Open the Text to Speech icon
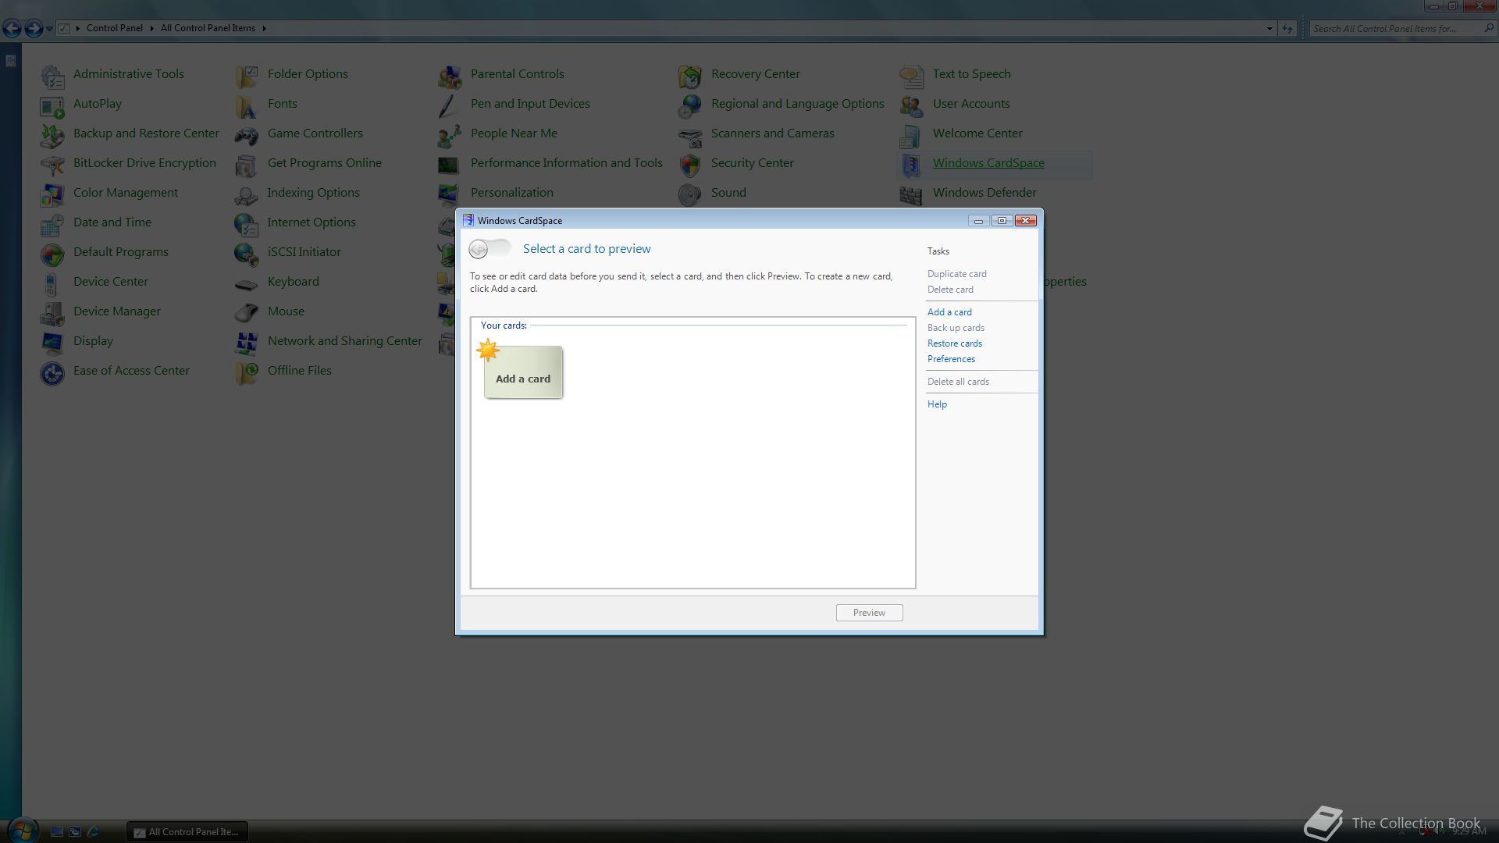 tap(912, 76)
